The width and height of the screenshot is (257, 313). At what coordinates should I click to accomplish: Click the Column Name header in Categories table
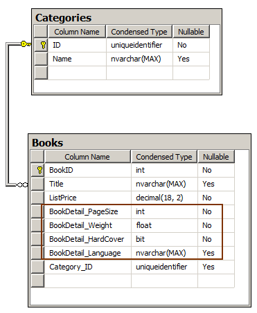click(x=77, y=32)
